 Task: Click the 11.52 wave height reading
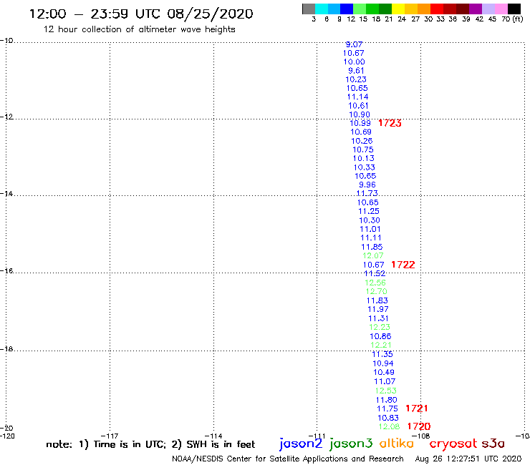tap(375, 273)
